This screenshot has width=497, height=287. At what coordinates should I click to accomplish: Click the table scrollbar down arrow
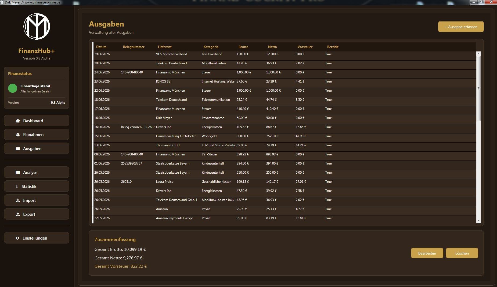[478, 221]
